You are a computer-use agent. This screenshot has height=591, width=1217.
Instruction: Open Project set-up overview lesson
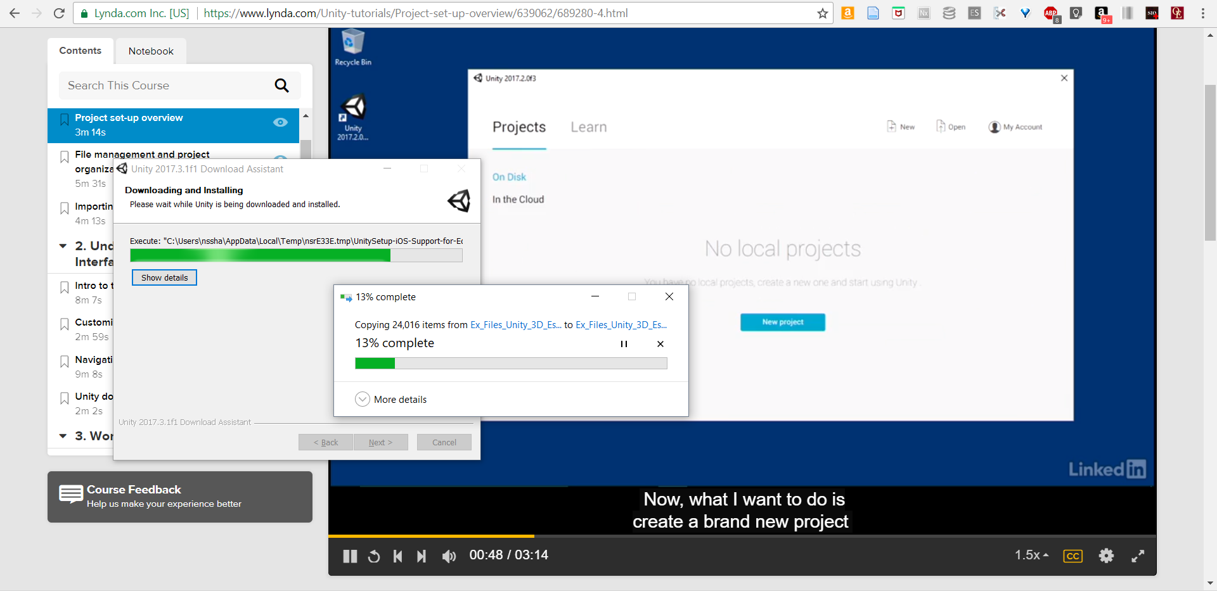coord(173,125)
